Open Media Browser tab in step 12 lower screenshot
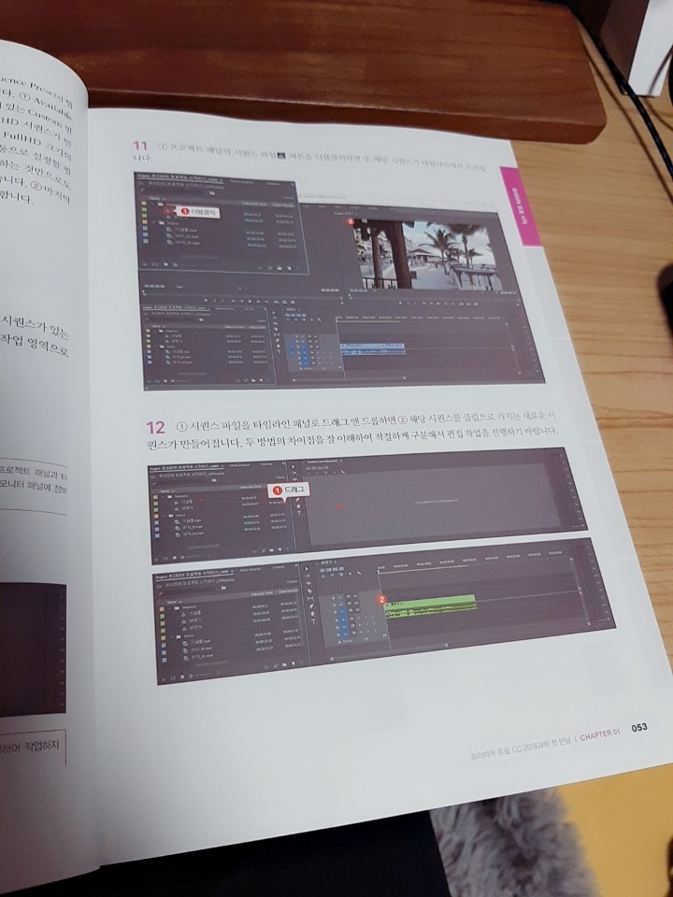Screen dimensions: 673x897 (251, 569)
